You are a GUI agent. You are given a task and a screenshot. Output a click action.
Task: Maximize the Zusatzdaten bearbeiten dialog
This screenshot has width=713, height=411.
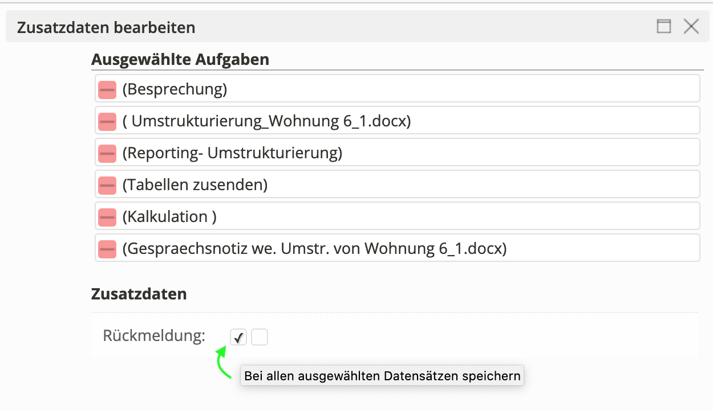[664, 26]
